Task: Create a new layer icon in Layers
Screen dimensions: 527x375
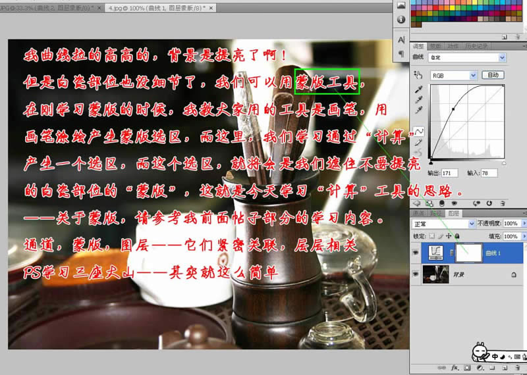Action: point(505,368)
